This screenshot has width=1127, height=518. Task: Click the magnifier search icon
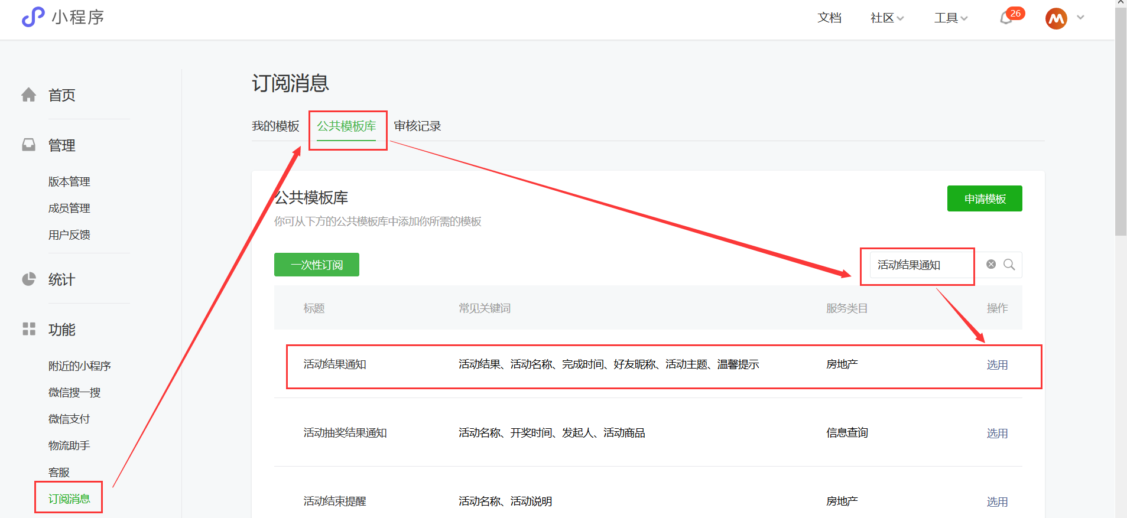tap(1009, 264)
